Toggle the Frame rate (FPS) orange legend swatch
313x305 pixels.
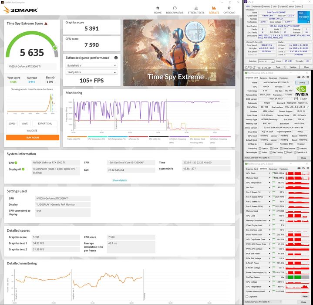[x=77, y=137]
